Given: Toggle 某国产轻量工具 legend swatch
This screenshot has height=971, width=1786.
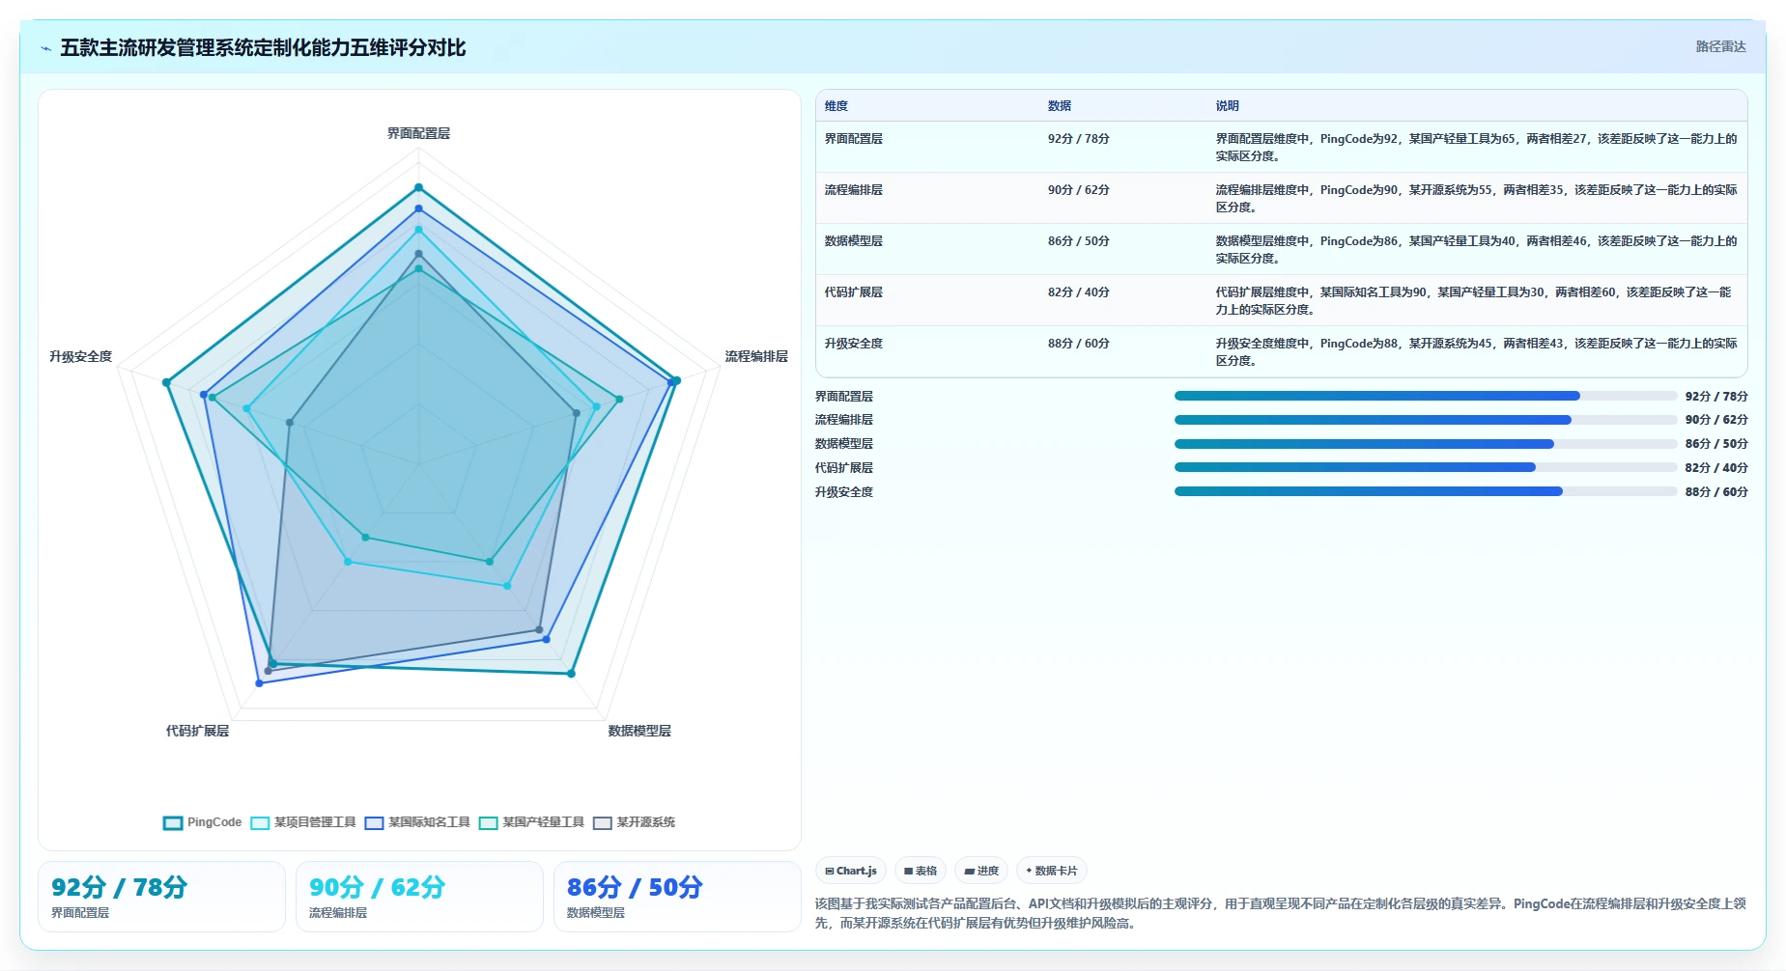Looking at the screenshot, I should (x=489, y=823).
